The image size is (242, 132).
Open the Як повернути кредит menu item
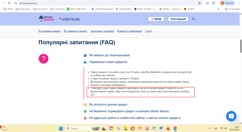76,31
